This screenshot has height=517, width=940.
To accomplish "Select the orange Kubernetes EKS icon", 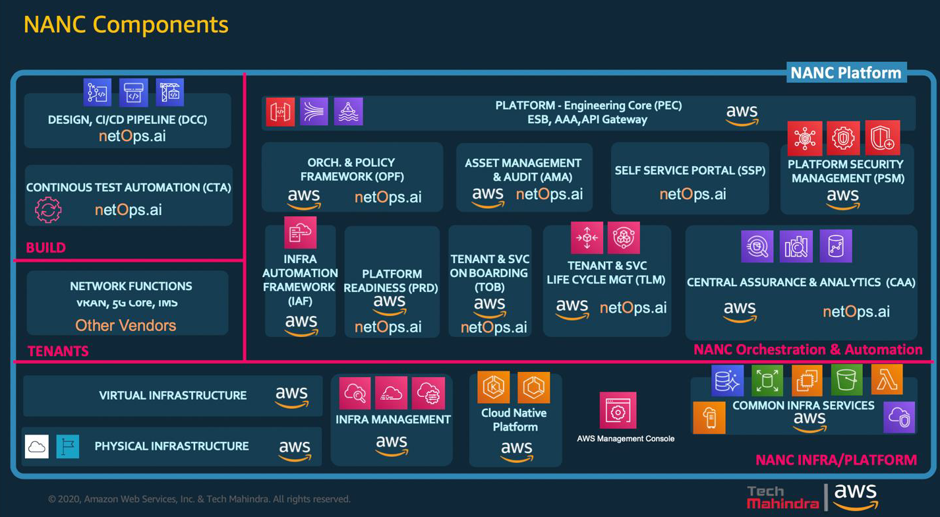I will click(x=494, y=387).
